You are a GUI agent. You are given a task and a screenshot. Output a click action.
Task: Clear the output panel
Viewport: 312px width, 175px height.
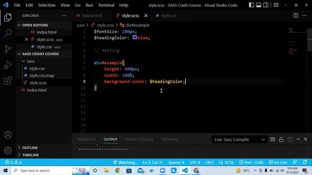click(x=273, y=140)
